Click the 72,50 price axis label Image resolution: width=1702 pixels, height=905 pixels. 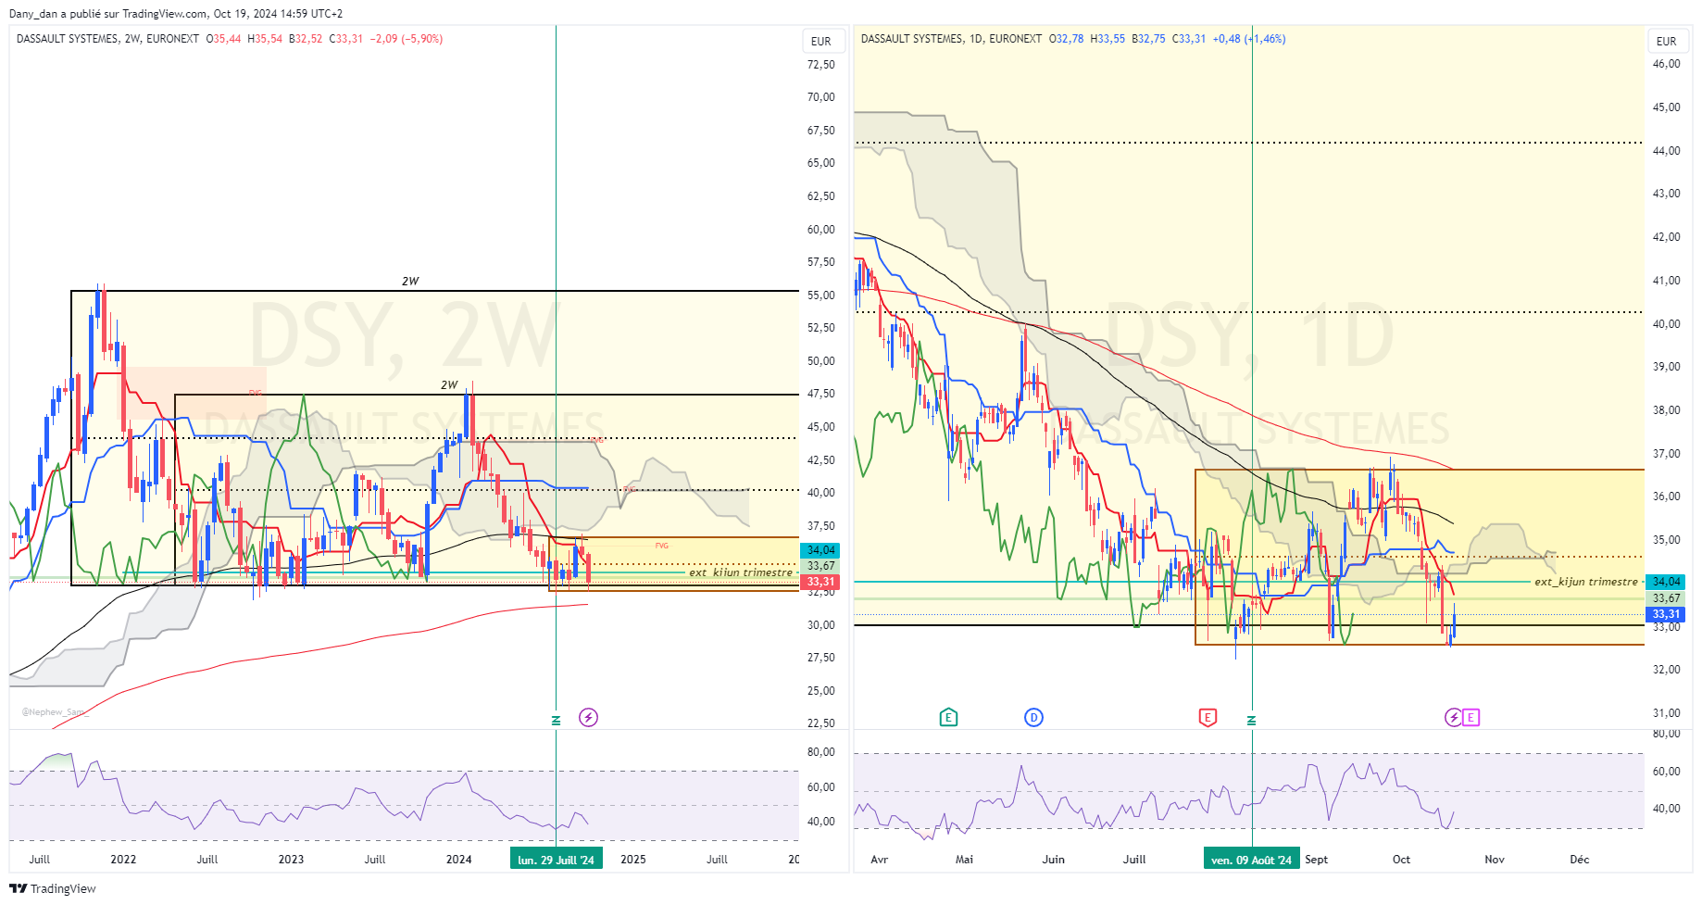821,65
